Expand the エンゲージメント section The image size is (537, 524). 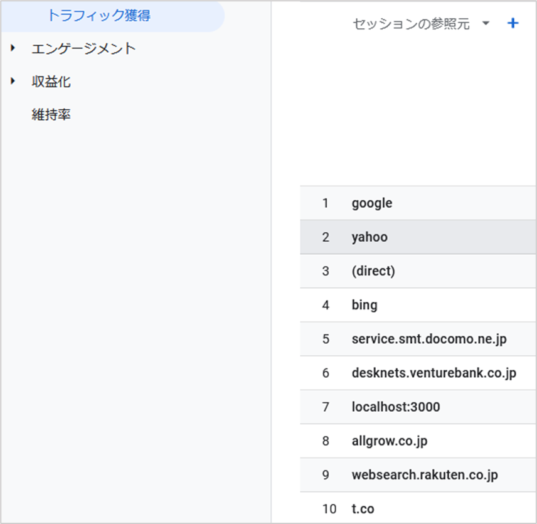tap(13, 48)
